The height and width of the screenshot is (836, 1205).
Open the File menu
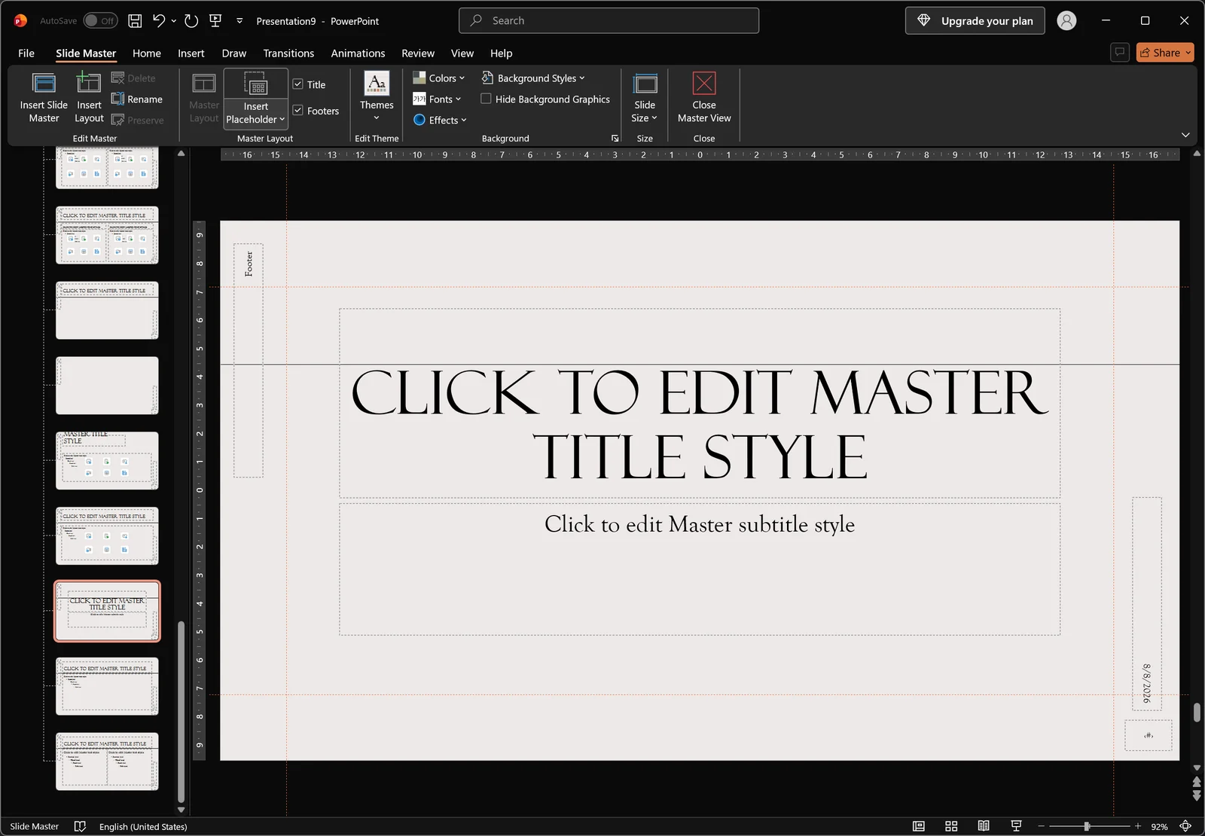tap(26, 53)
